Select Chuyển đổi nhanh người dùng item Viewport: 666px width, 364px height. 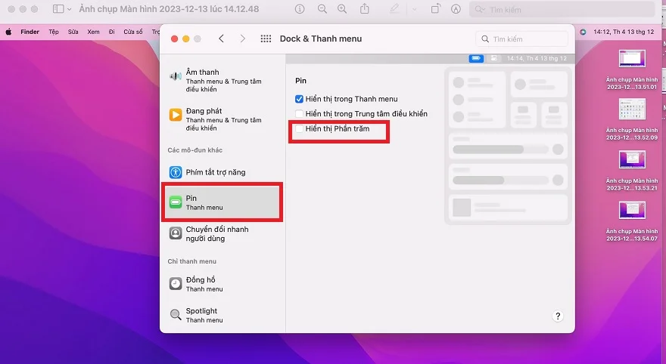point(223,233)
